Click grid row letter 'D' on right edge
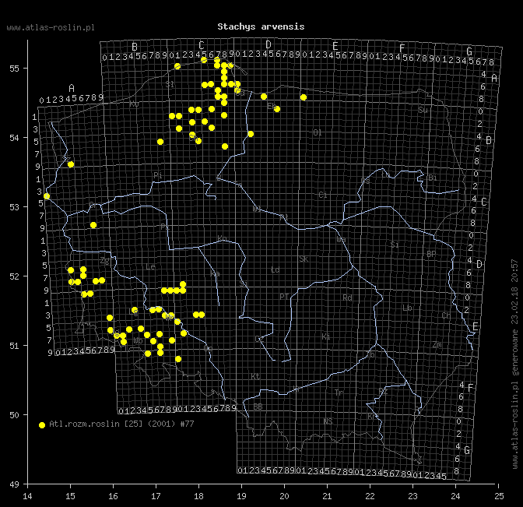 (479, 264)
